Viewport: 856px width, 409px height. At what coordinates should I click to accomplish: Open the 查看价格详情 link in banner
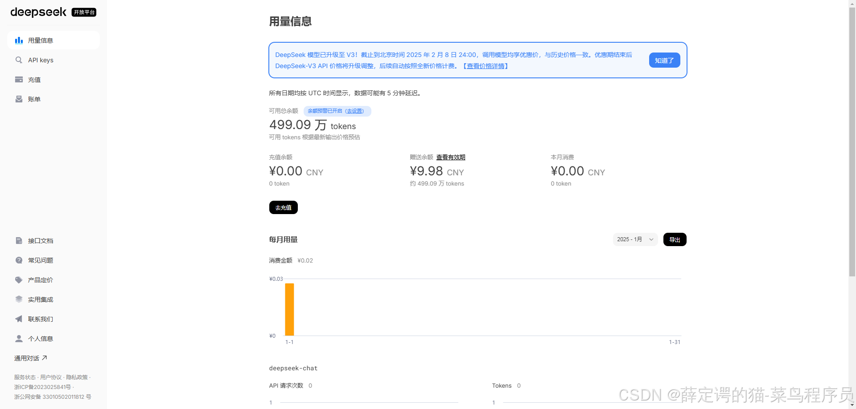(486, 66)
